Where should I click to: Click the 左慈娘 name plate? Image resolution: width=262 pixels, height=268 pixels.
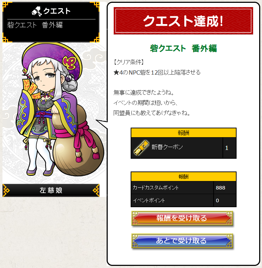point(51,190)
